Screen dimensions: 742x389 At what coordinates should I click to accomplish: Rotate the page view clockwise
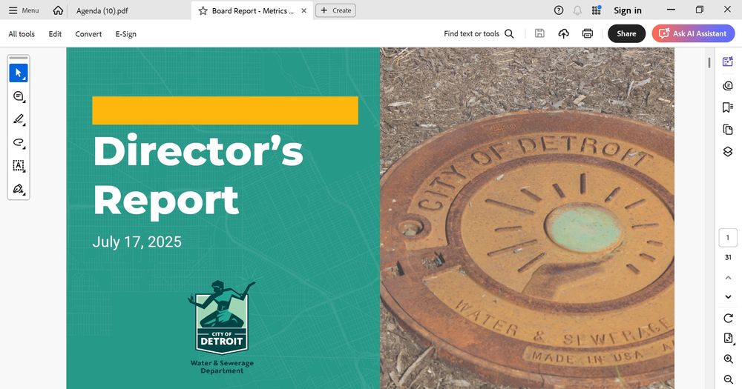point(728,318)
